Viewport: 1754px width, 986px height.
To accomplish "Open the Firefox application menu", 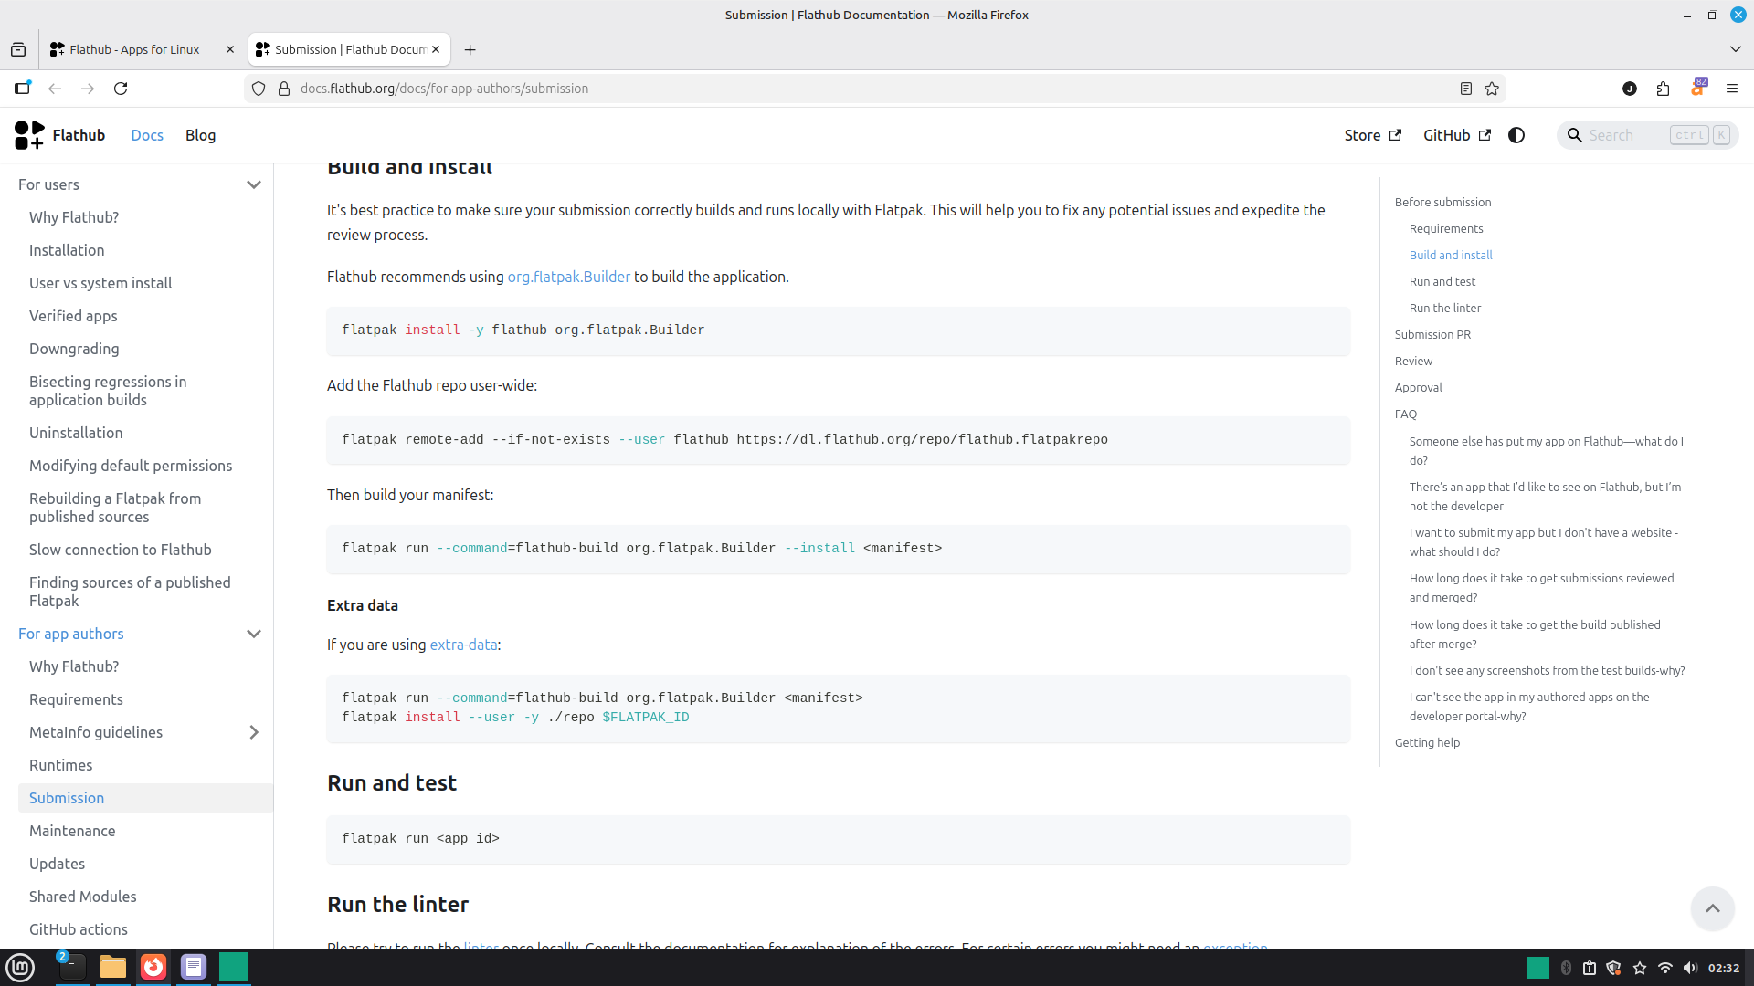I will [x=1733, y=89].
